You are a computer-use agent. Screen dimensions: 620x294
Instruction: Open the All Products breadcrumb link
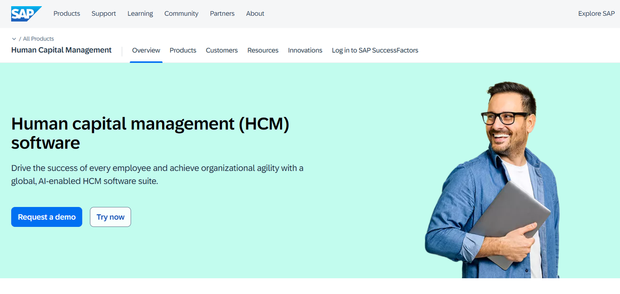click(38, 39)
